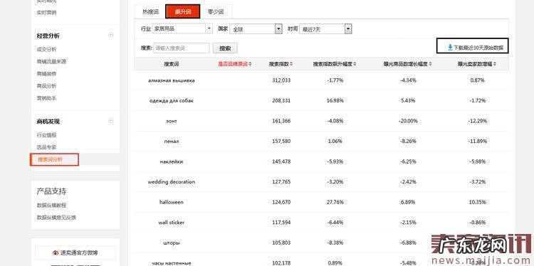534x266 pixels.
Task: Open the 时间 dropdown showing 最近7天
Action: tap(325, 29)
